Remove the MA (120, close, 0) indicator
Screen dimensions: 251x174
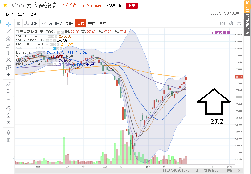[58, 45]
